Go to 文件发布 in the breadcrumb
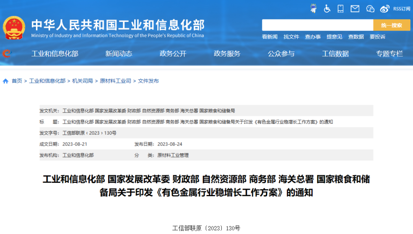The width and height of the screenshot is (413, 234). pos(148,81)
